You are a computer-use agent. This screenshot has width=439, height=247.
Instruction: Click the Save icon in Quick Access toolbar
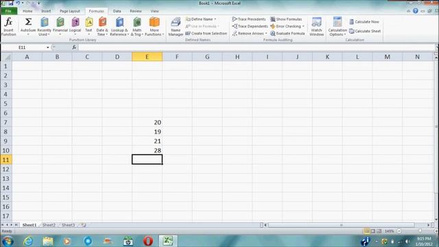pos(11,3)
